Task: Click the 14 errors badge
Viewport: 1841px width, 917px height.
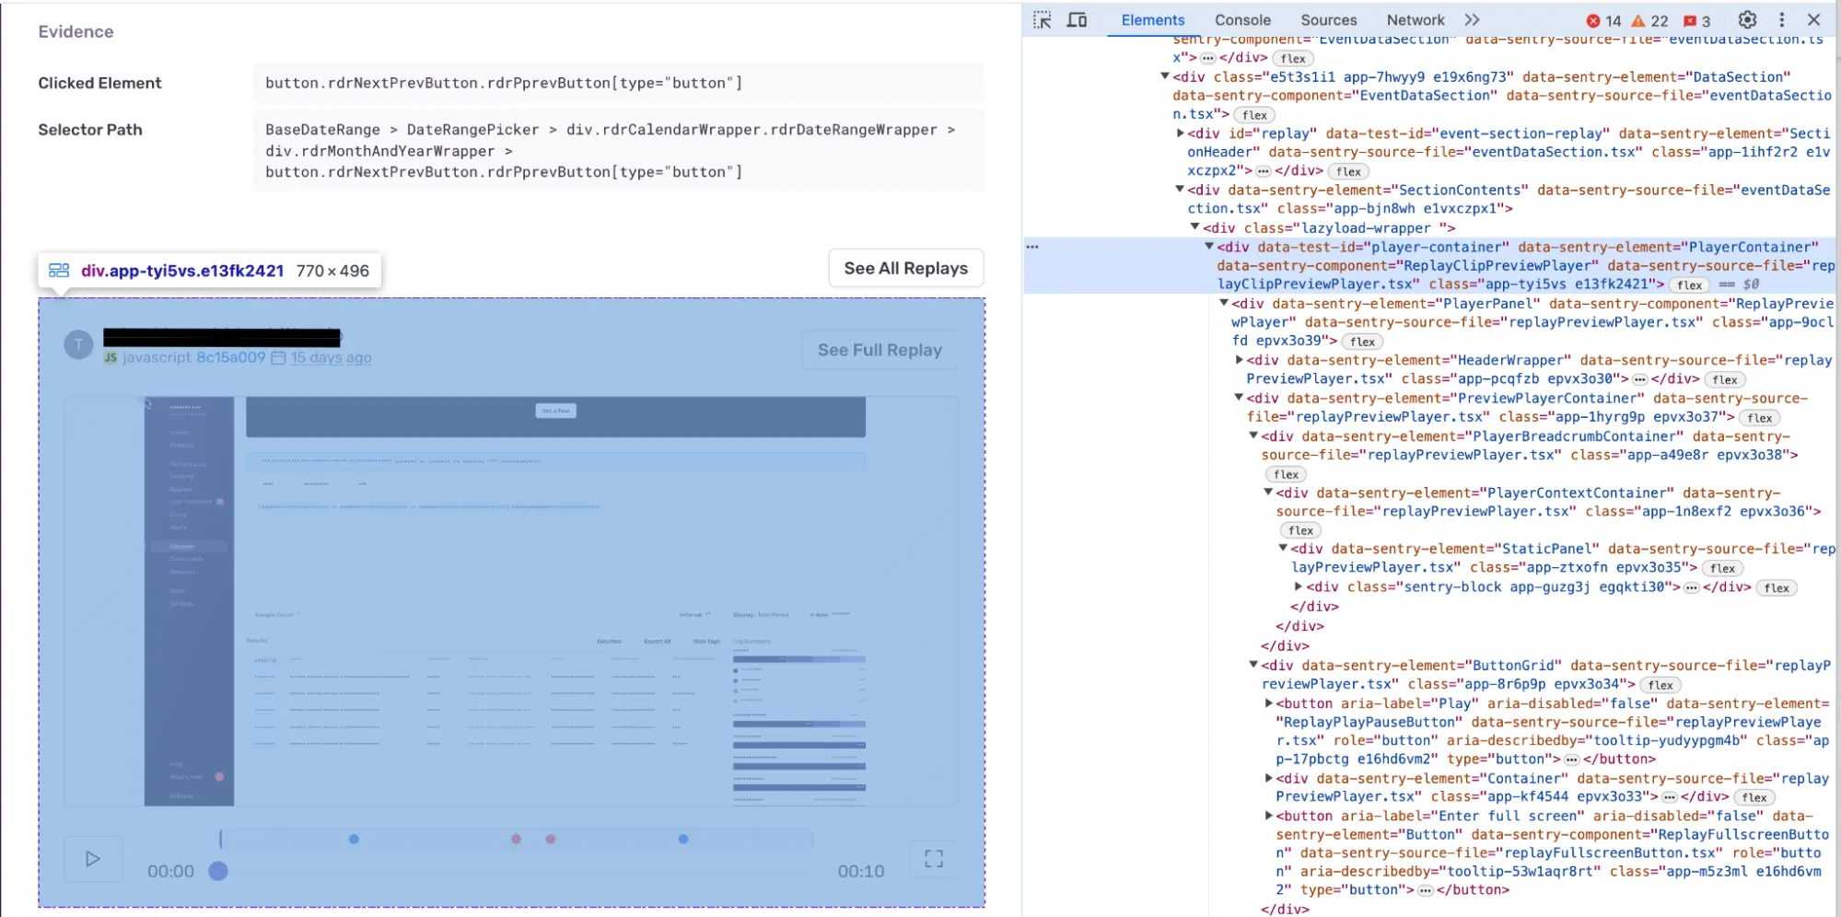Action: tap(1604, 19)
